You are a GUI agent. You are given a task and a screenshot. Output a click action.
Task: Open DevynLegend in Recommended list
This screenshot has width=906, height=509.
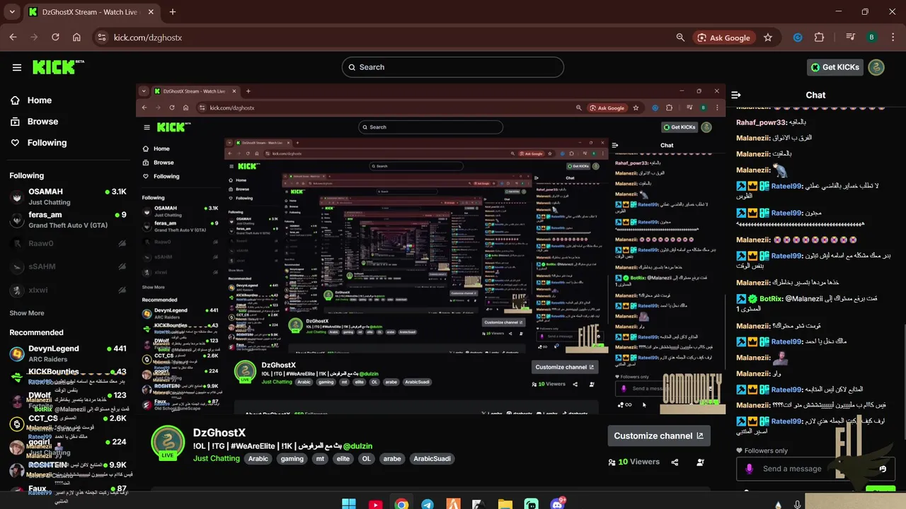point(67,353)
